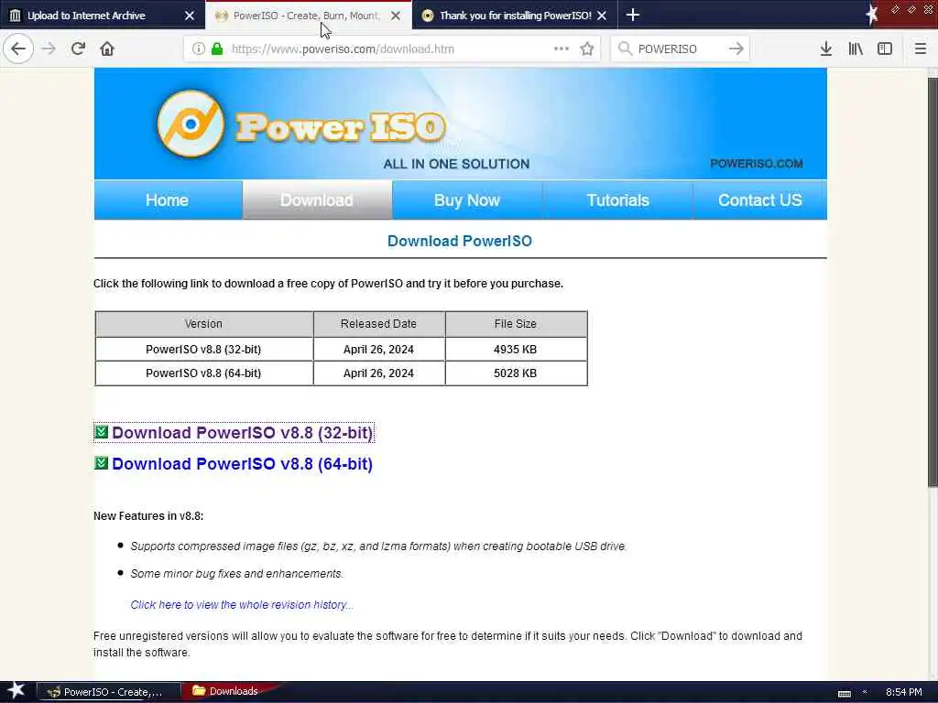
Task: Click the POWERISO.COM banner text
Action: point(756,164)
